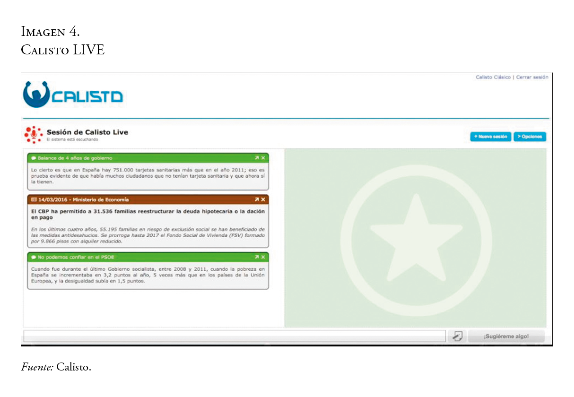Open the Opciones menu
The image size is (574, 397).
pyautogui.click(x=530, y=137)
